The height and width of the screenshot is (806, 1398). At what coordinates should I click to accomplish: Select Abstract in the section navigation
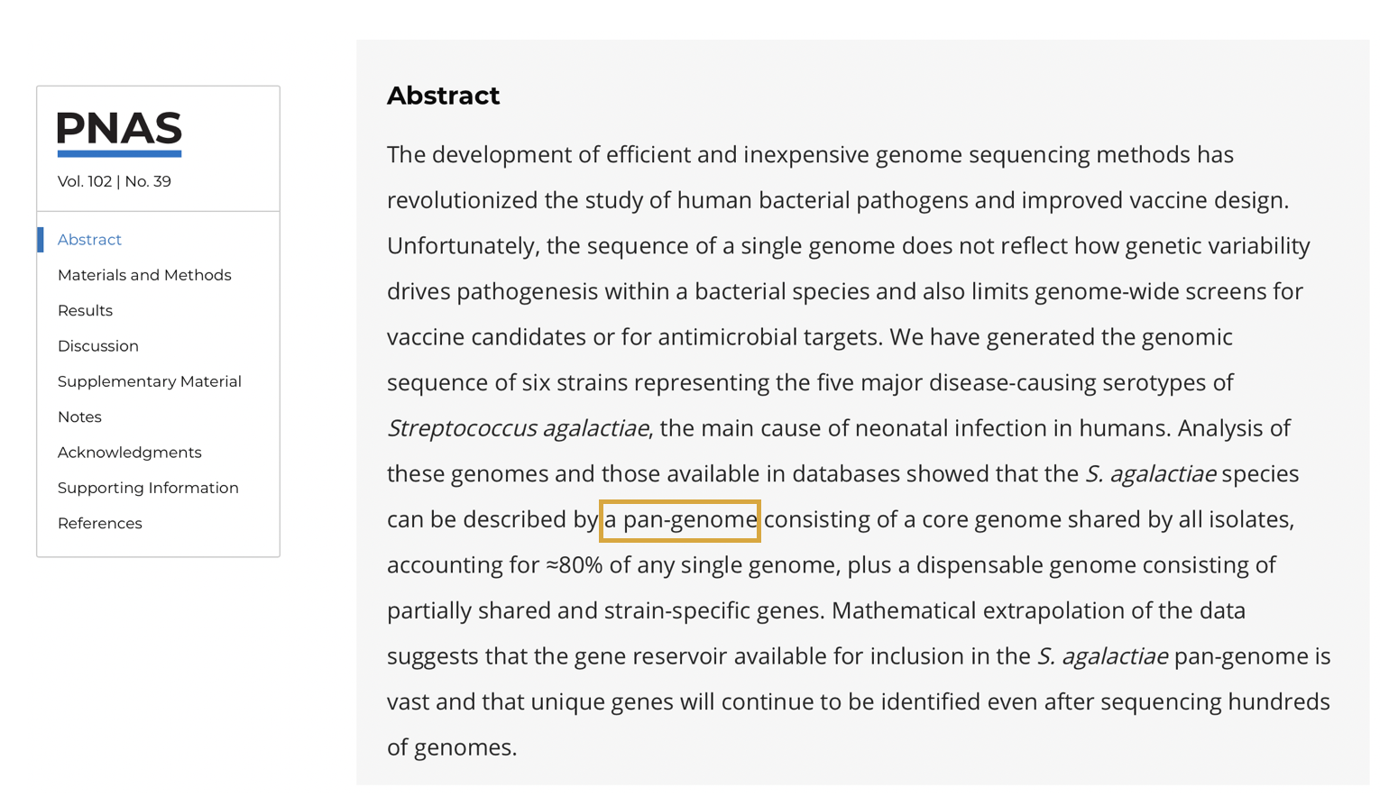[x=89, y=240]
